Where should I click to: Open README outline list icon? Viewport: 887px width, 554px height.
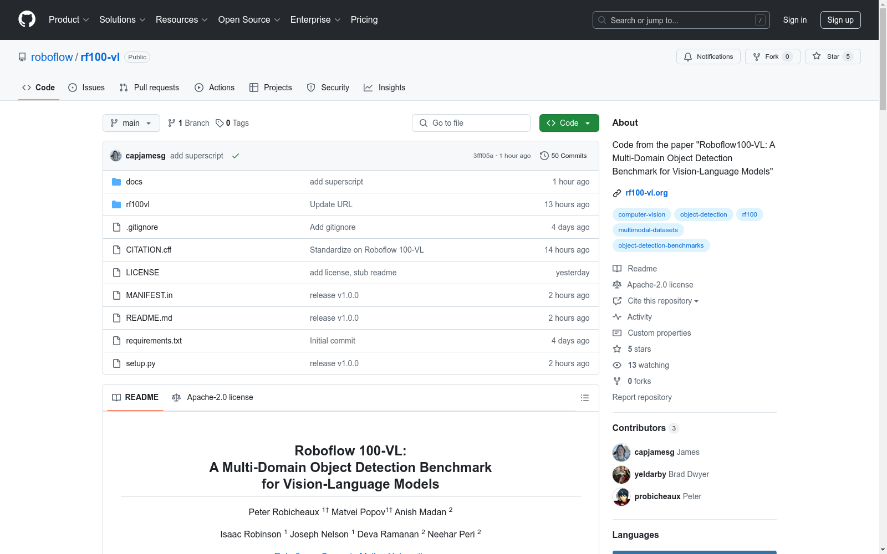(585, 398)
